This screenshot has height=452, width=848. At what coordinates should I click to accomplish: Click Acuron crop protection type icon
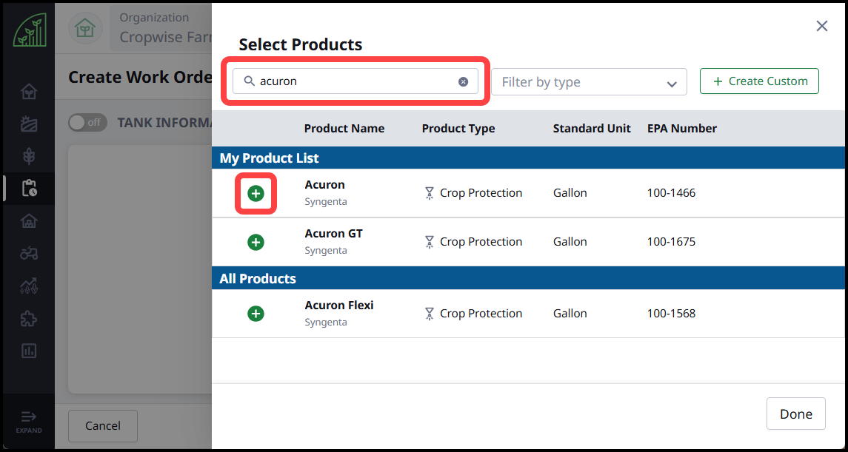pyautogui.click(x=430, y=193)
